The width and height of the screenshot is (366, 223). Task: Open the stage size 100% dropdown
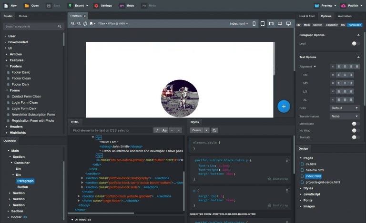click(113, 23)
